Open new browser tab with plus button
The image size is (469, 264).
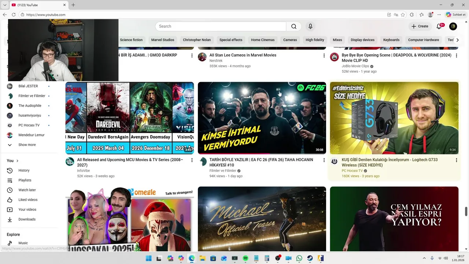pos(73,5)
